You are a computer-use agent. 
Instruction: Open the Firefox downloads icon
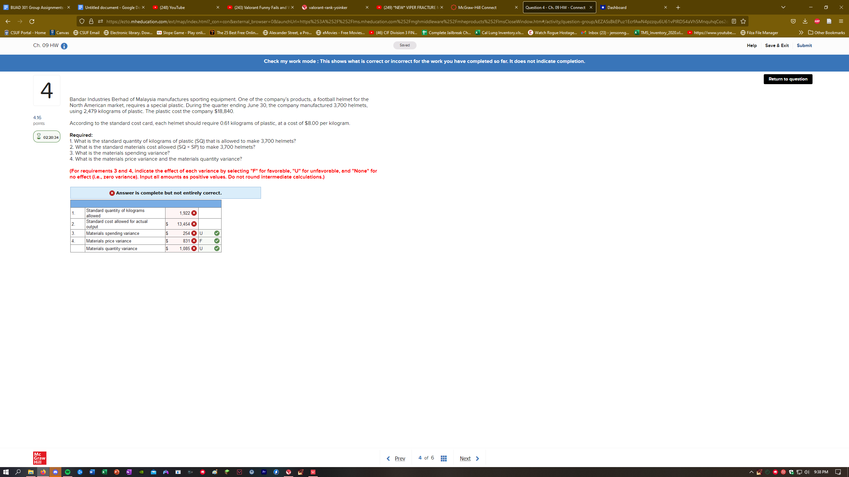coord(805,22)
